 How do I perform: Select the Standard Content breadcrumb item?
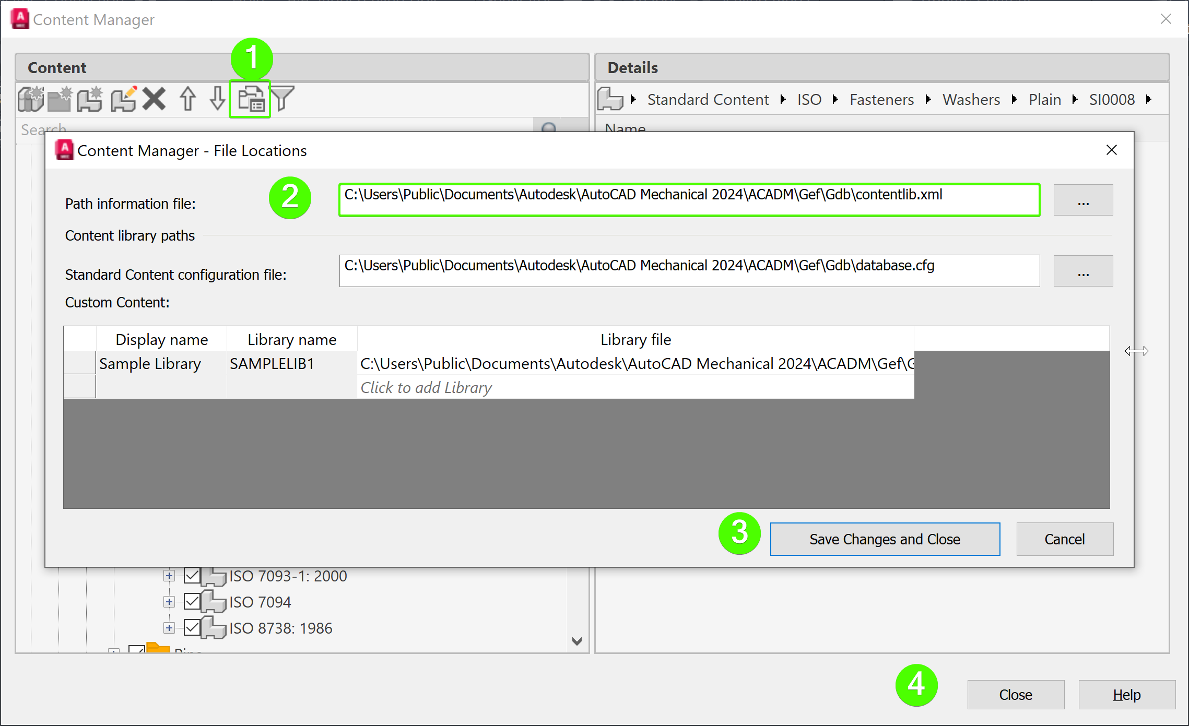(708, 99)
